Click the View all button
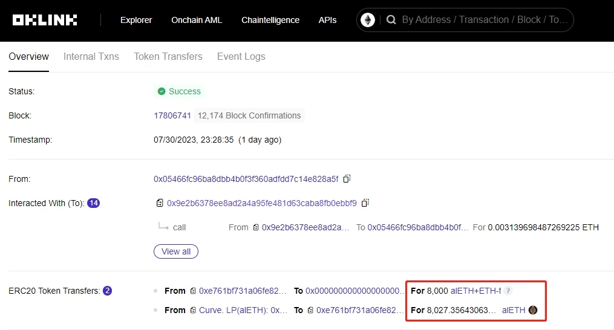The image size is (614, 330). click(x=176, y=251)
